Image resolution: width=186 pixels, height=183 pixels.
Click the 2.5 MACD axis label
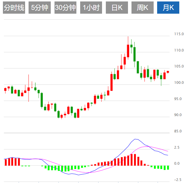[x=177, y=148]
